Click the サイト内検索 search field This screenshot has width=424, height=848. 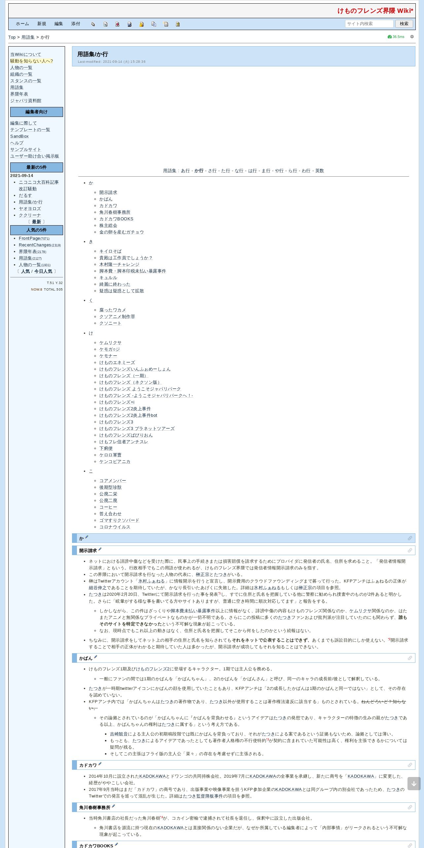click(x=369, y=24)
